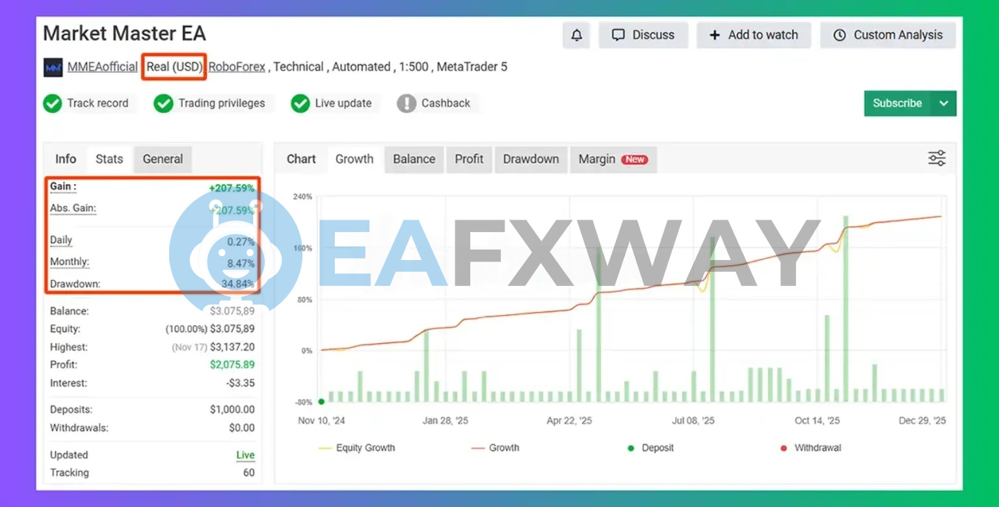Click the clock icon in Custom Analysis

[x=840, y=35]
